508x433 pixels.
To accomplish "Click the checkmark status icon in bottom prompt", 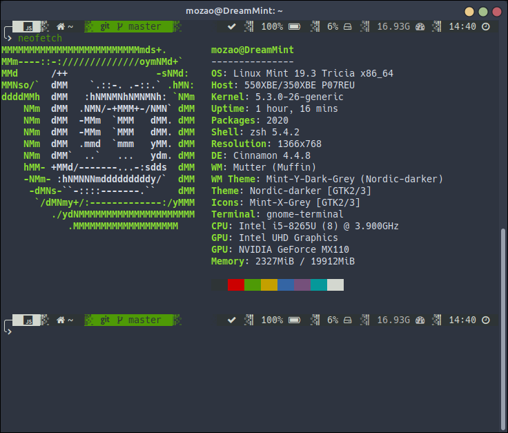I will [232, 320].
